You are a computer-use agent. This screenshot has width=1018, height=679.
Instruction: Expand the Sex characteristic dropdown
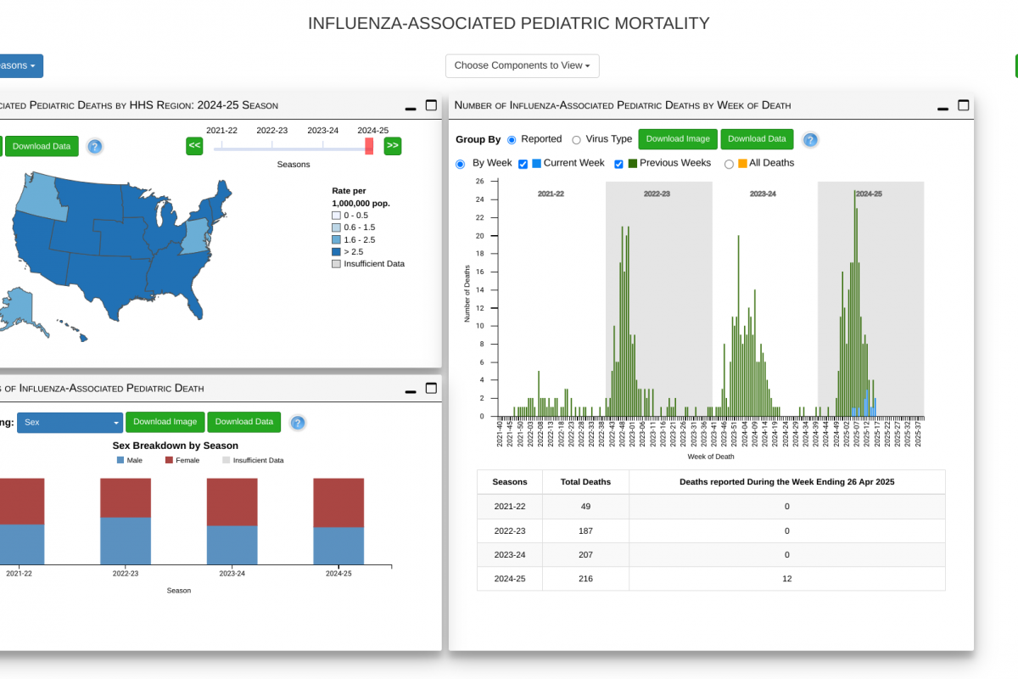pos(71,422)
